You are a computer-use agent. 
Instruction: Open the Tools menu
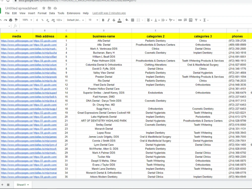tap(61, 13)
